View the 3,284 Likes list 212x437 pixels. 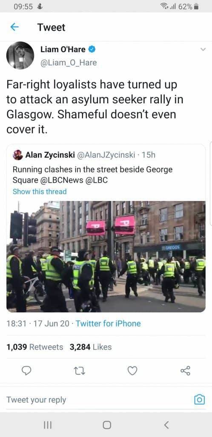point(91,347)
